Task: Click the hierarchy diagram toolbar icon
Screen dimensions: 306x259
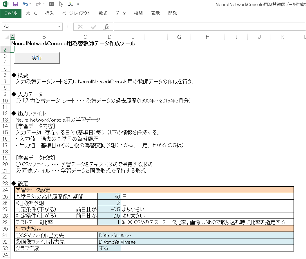Action: coord(70,4)
